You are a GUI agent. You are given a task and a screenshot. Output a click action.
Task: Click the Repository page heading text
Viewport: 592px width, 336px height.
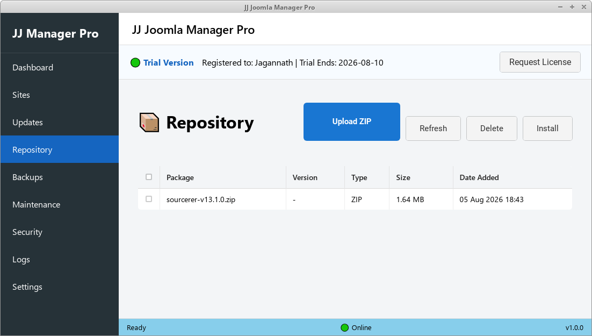click(210, 123)
